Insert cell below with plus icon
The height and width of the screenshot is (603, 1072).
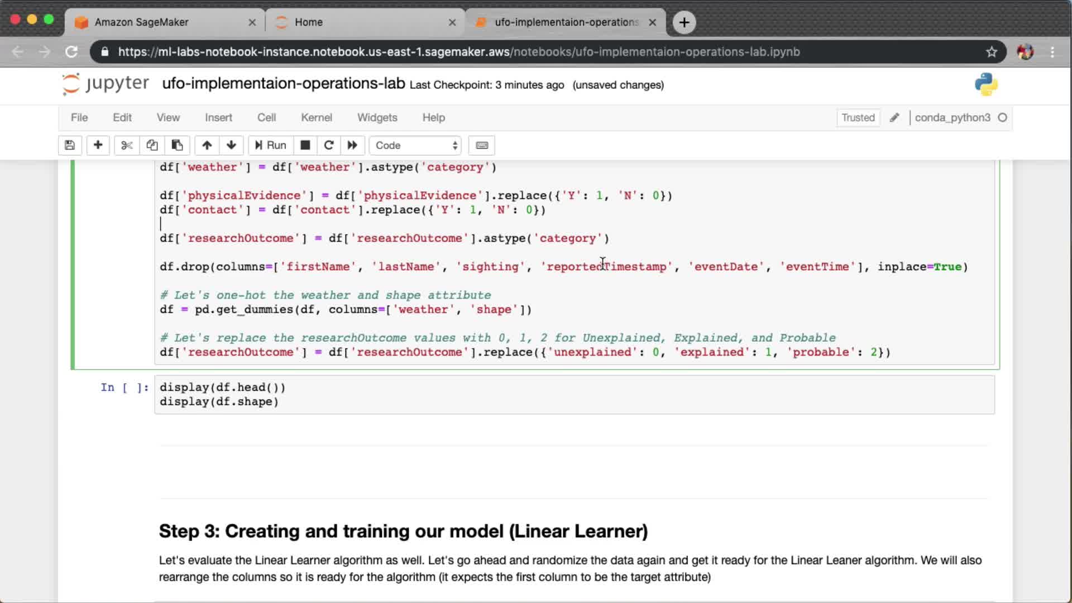pos(98,145)
